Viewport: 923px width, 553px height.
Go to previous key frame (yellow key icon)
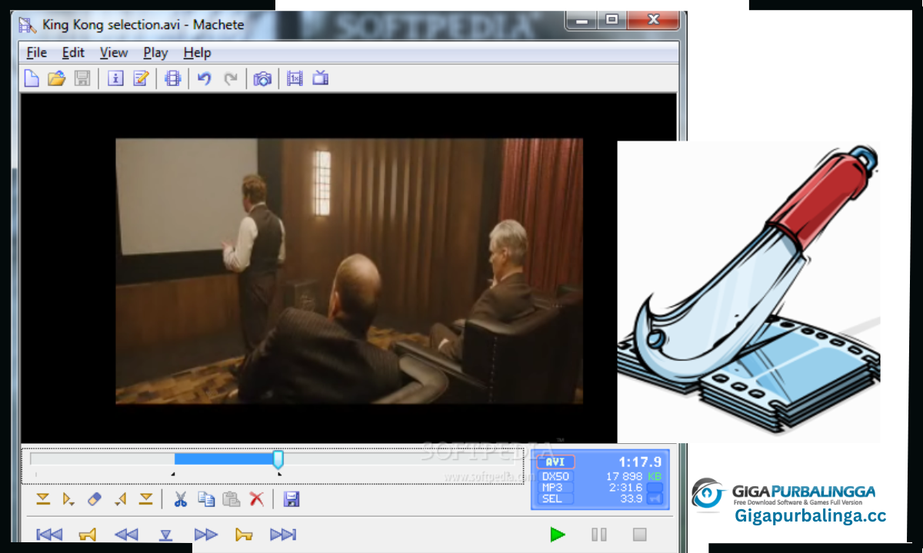[88, 535]
